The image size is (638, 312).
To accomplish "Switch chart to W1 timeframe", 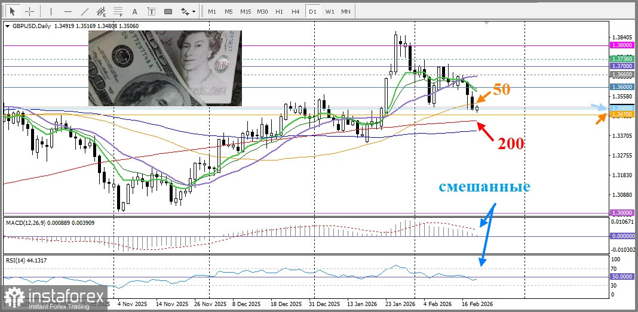I will [x=329, y=11].
